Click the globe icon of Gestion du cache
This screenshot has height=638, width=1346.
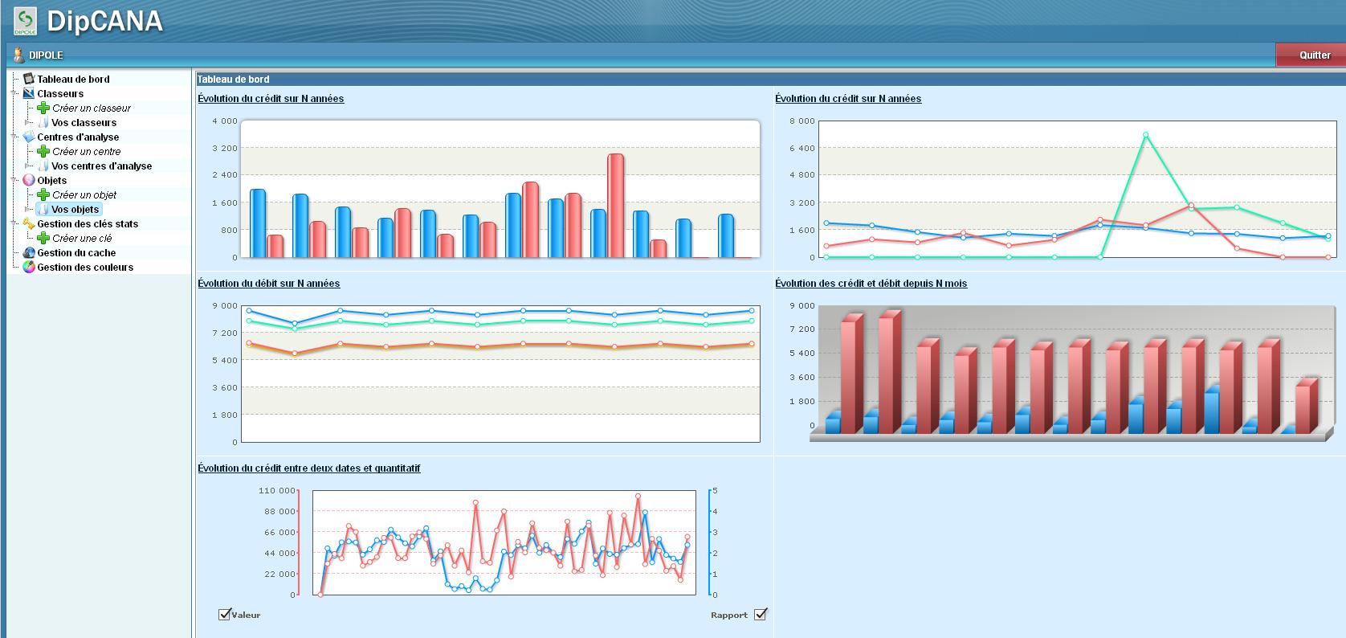coord(29,252)
